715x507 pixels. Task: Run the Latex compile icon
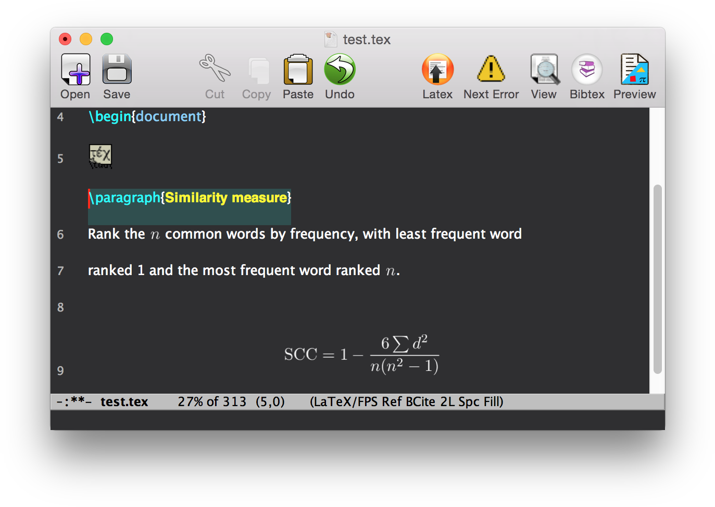437,69
